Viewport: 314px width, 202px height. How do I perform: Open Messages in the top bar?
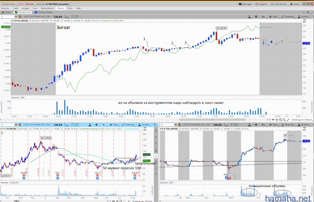click(x=245, y=4)
